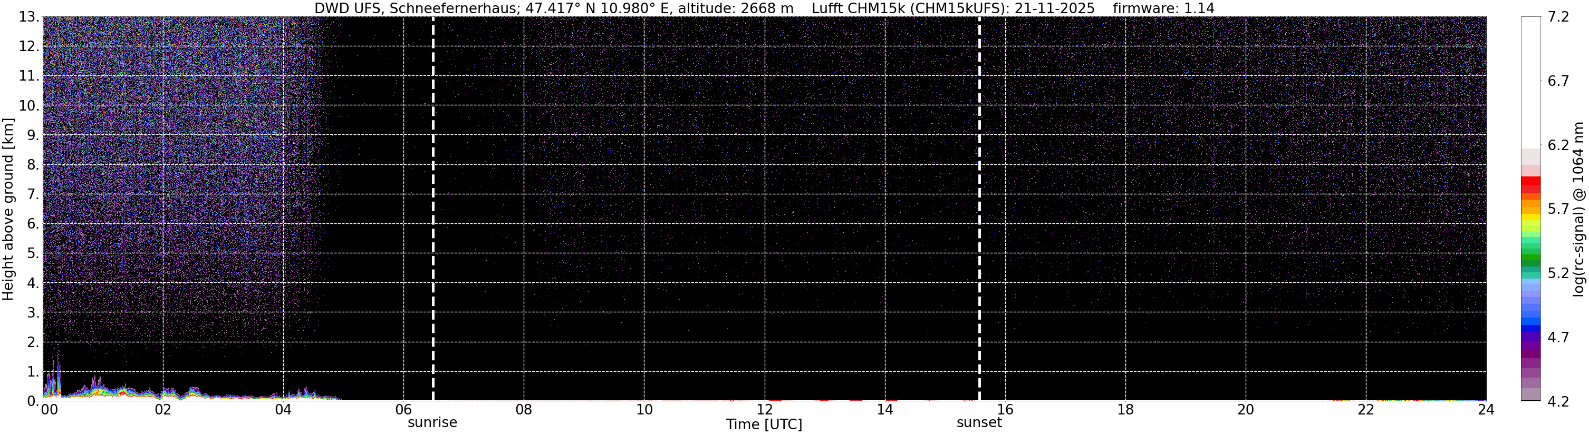Click the 'Time [UTC]' axis label
This screenshot has height=435, width=1589.
tap(764, 424)
